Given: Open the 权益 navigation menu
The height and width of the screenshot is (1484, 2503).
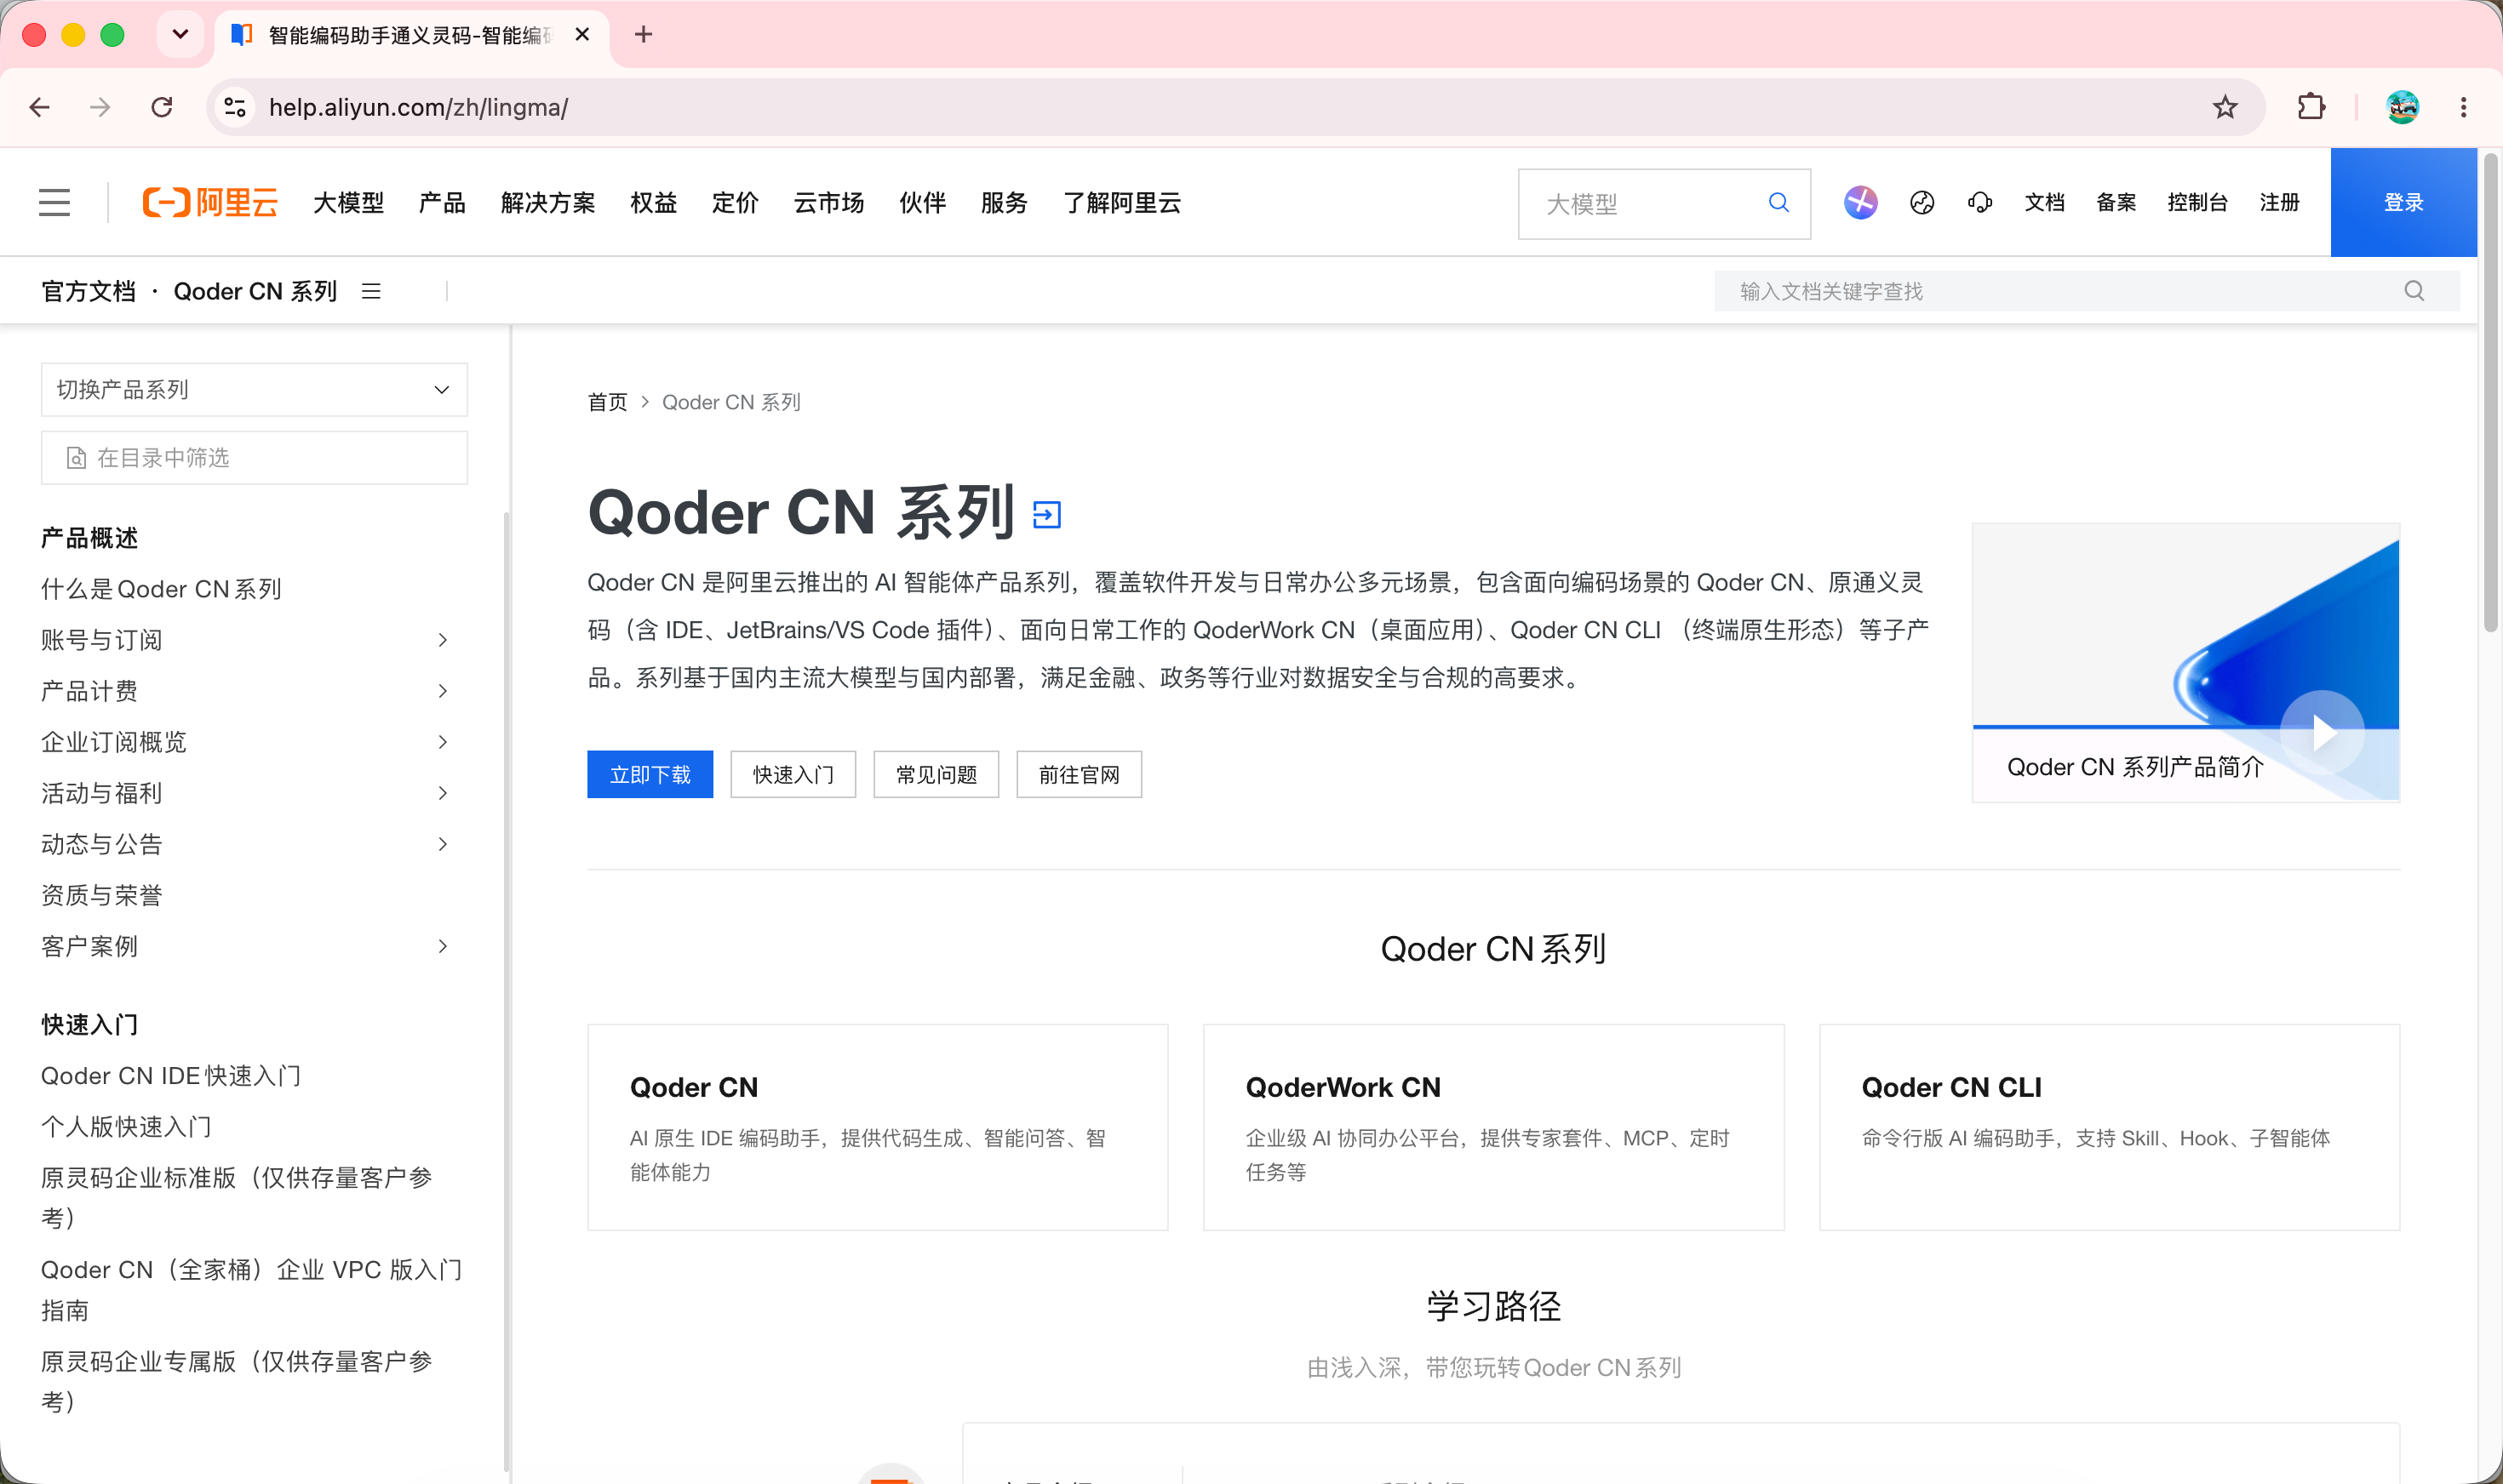Looking at the screenshot, I should click(x=653, y=203).
